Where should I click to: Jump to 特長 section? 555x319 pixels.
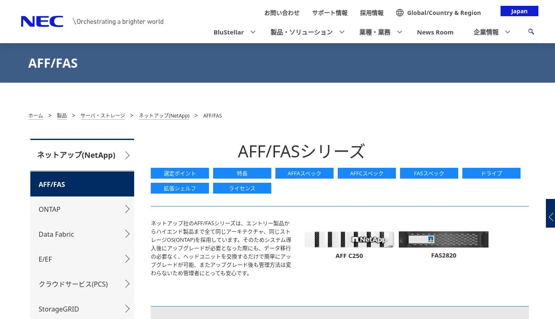pos(242,173)
